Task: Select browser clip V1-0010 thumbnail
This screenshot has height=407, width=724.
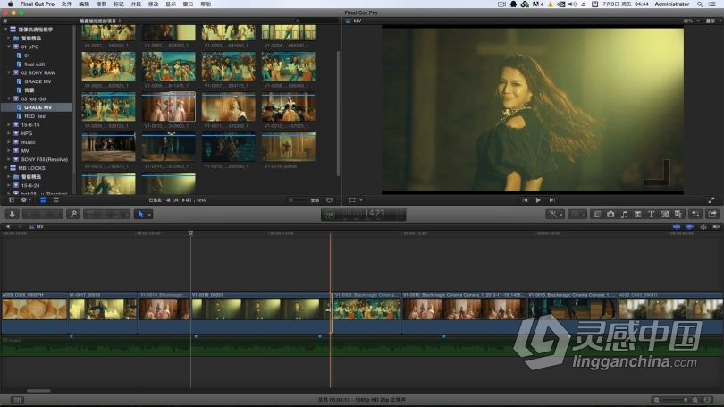Action: coord(169,106)
